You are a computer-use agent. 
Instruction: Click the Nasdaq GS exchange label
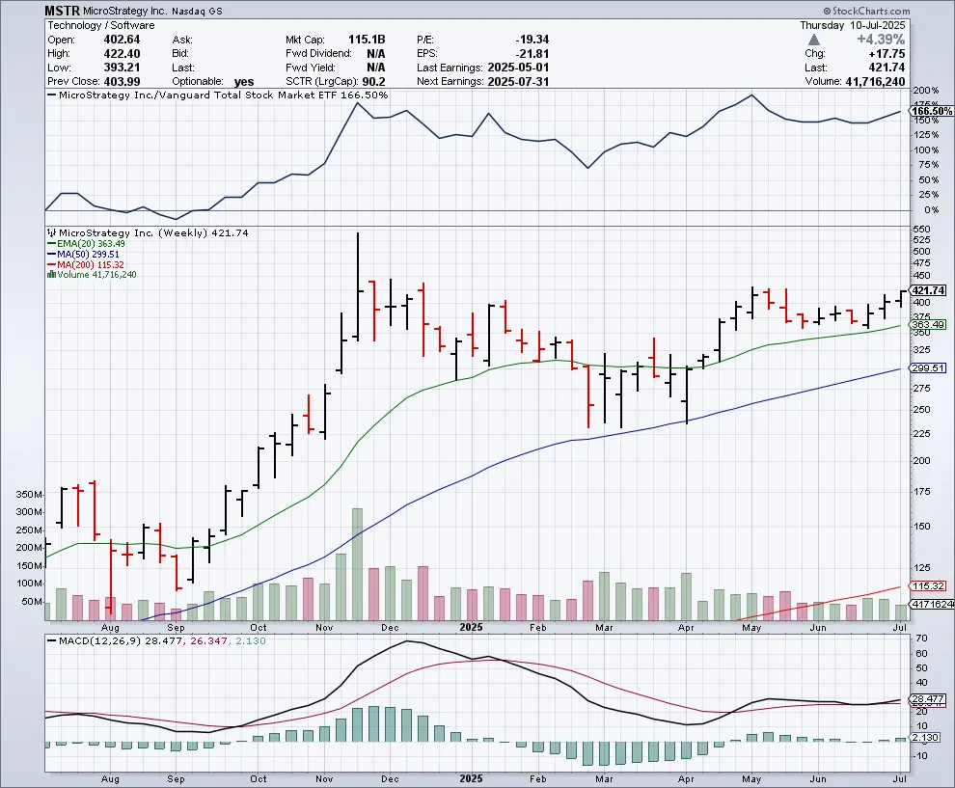[x=197, y=12]
